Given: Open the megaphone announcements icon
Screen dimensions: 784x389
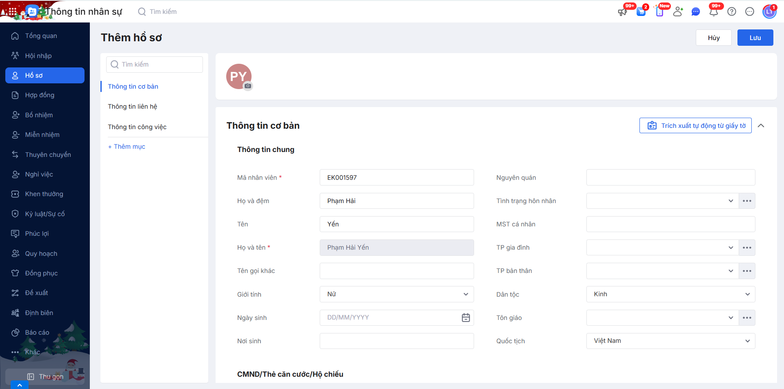Looking at the screenshot, I should 622,12.
